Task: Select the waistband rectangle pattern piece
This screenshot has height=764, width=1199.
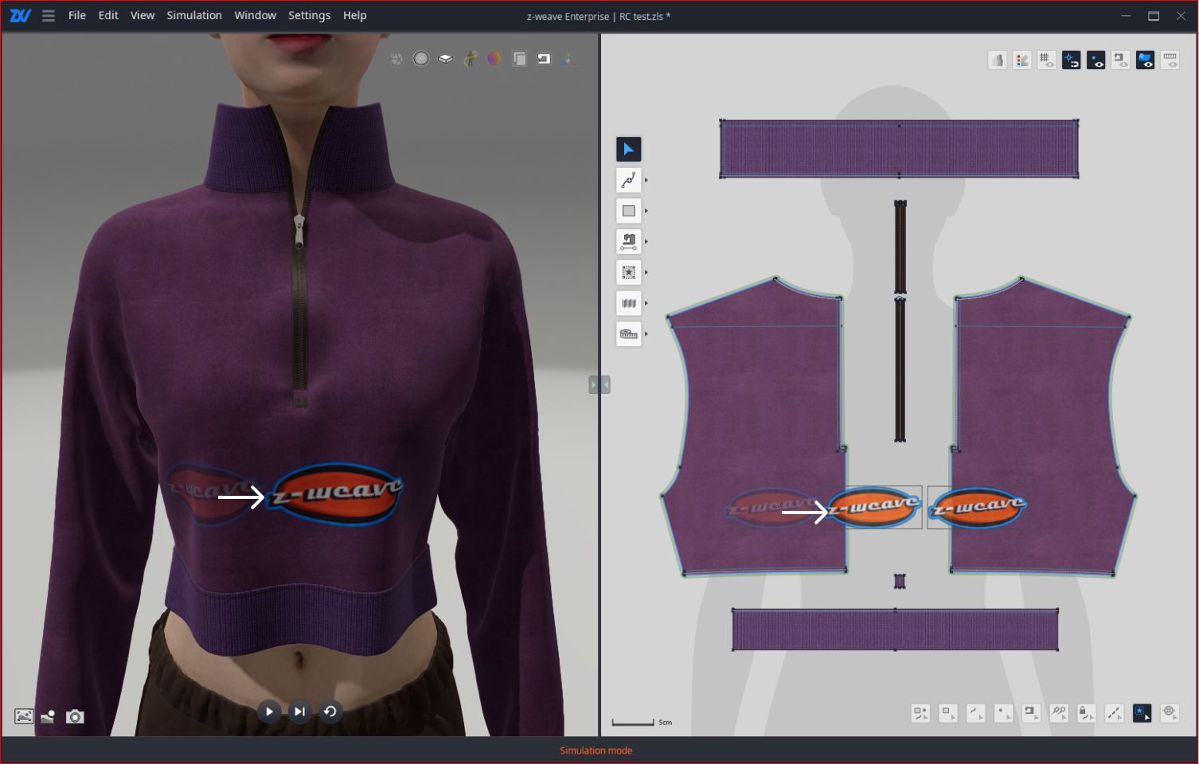Action: 895,630
